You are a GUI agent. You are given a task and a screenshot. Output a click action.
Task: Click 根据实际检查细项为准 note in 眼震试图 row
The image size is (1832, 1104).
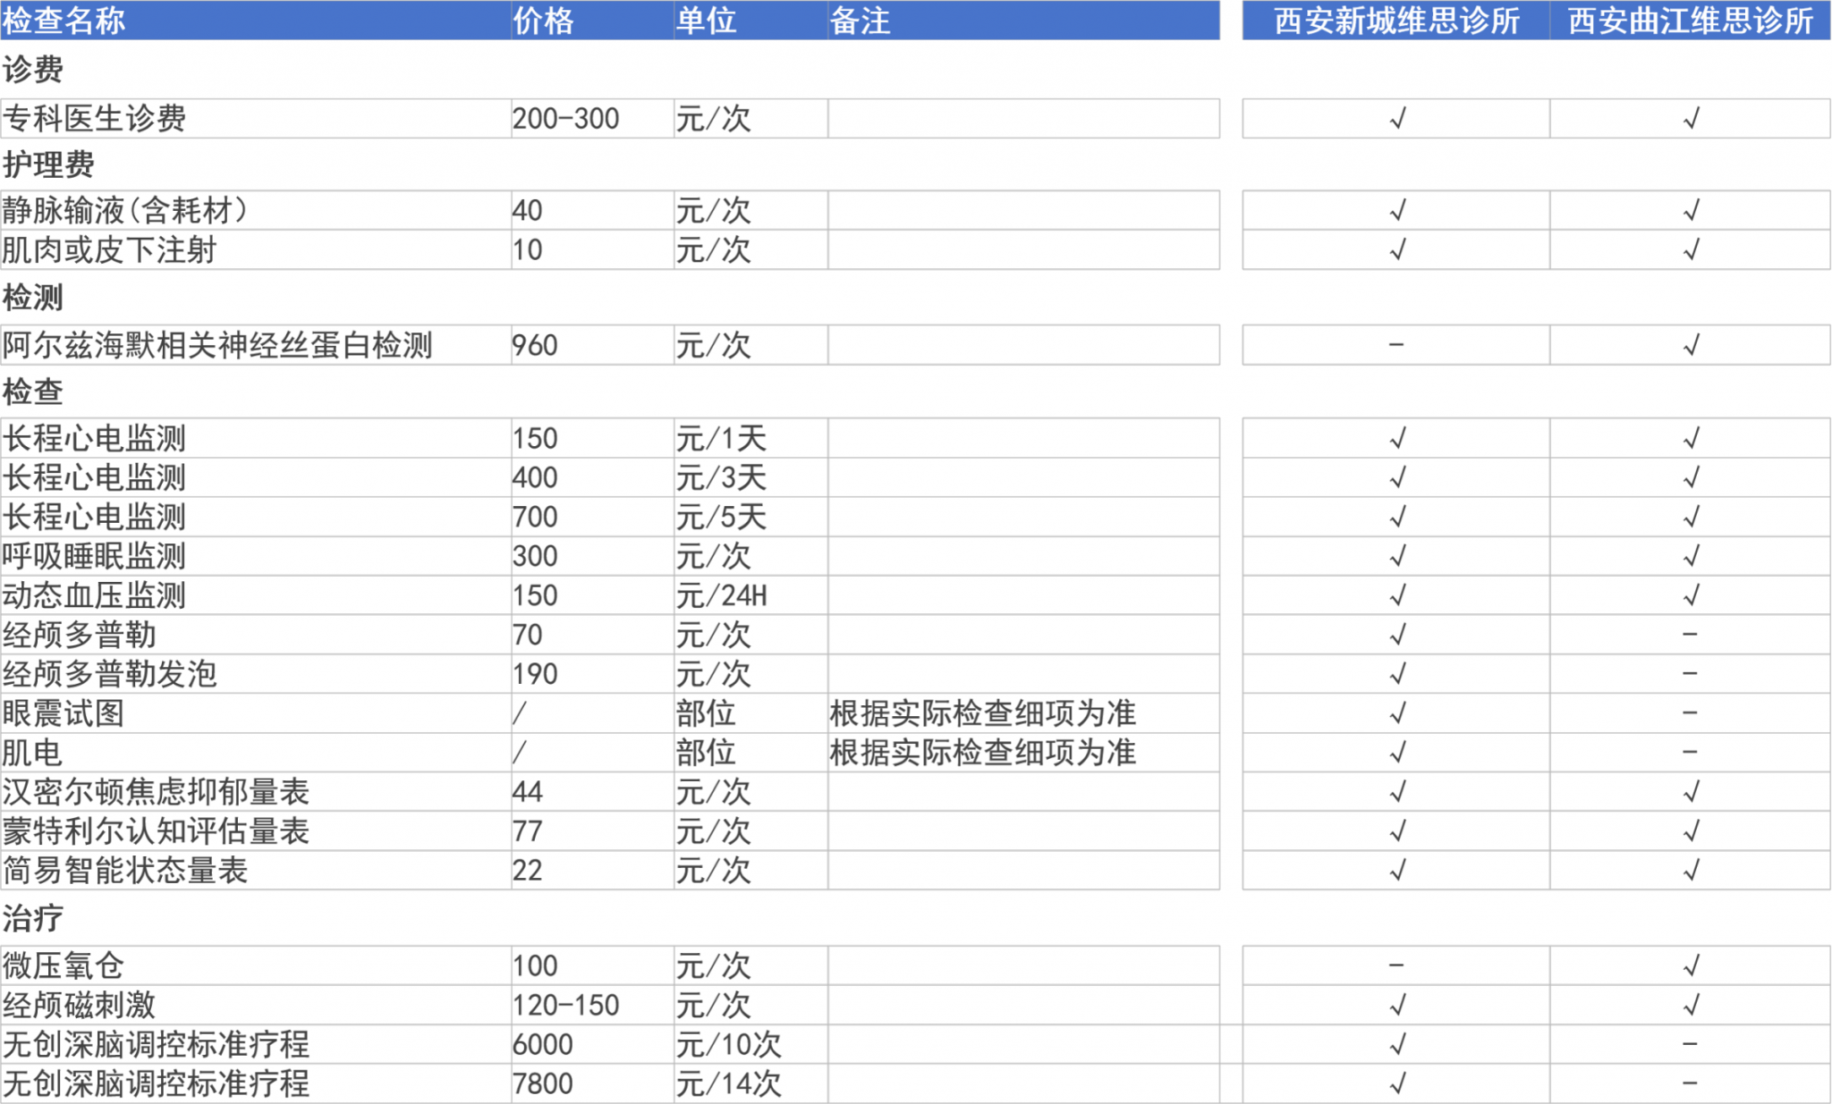pyautogui.click(x=982, y=713)
